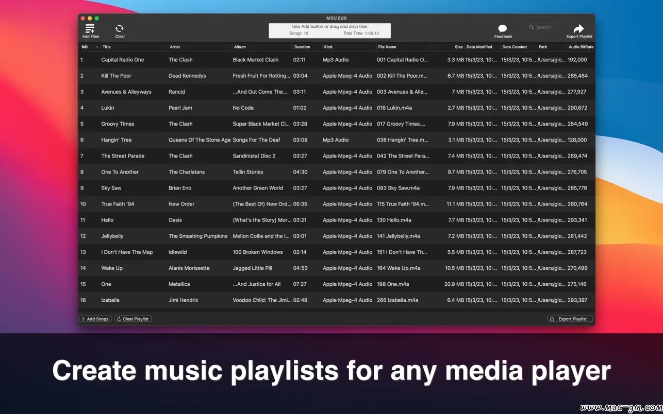Click artist 'The Smashing Pumpkins'

198,236
